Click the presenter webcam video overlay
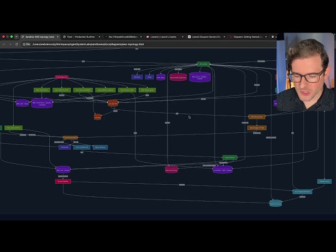 [306, 72]
